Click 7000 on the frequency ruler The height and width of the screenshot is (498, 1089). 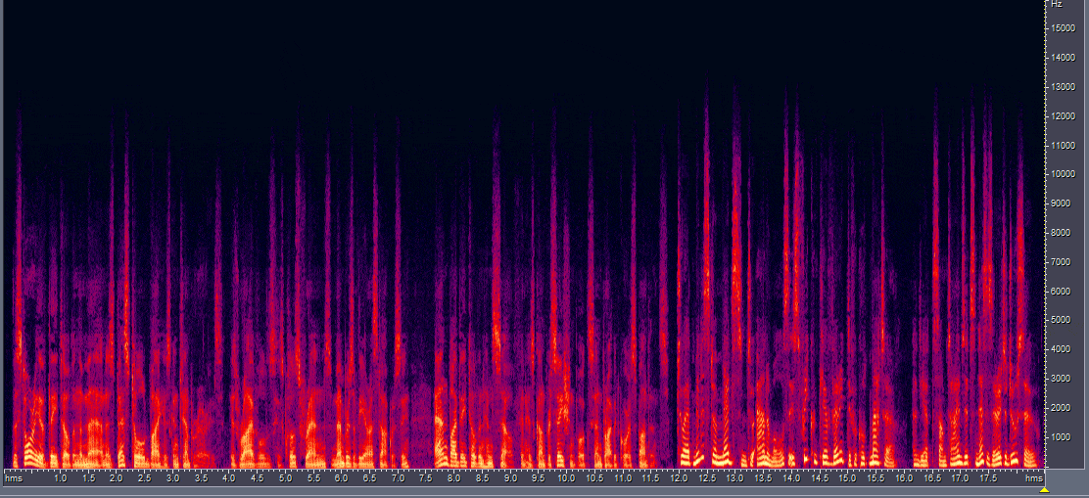(1062, 262)
